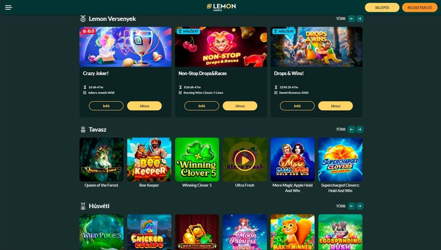The image size is (441, 250).
Task: Open the hamburger menu icon
Action: point(9,8)
